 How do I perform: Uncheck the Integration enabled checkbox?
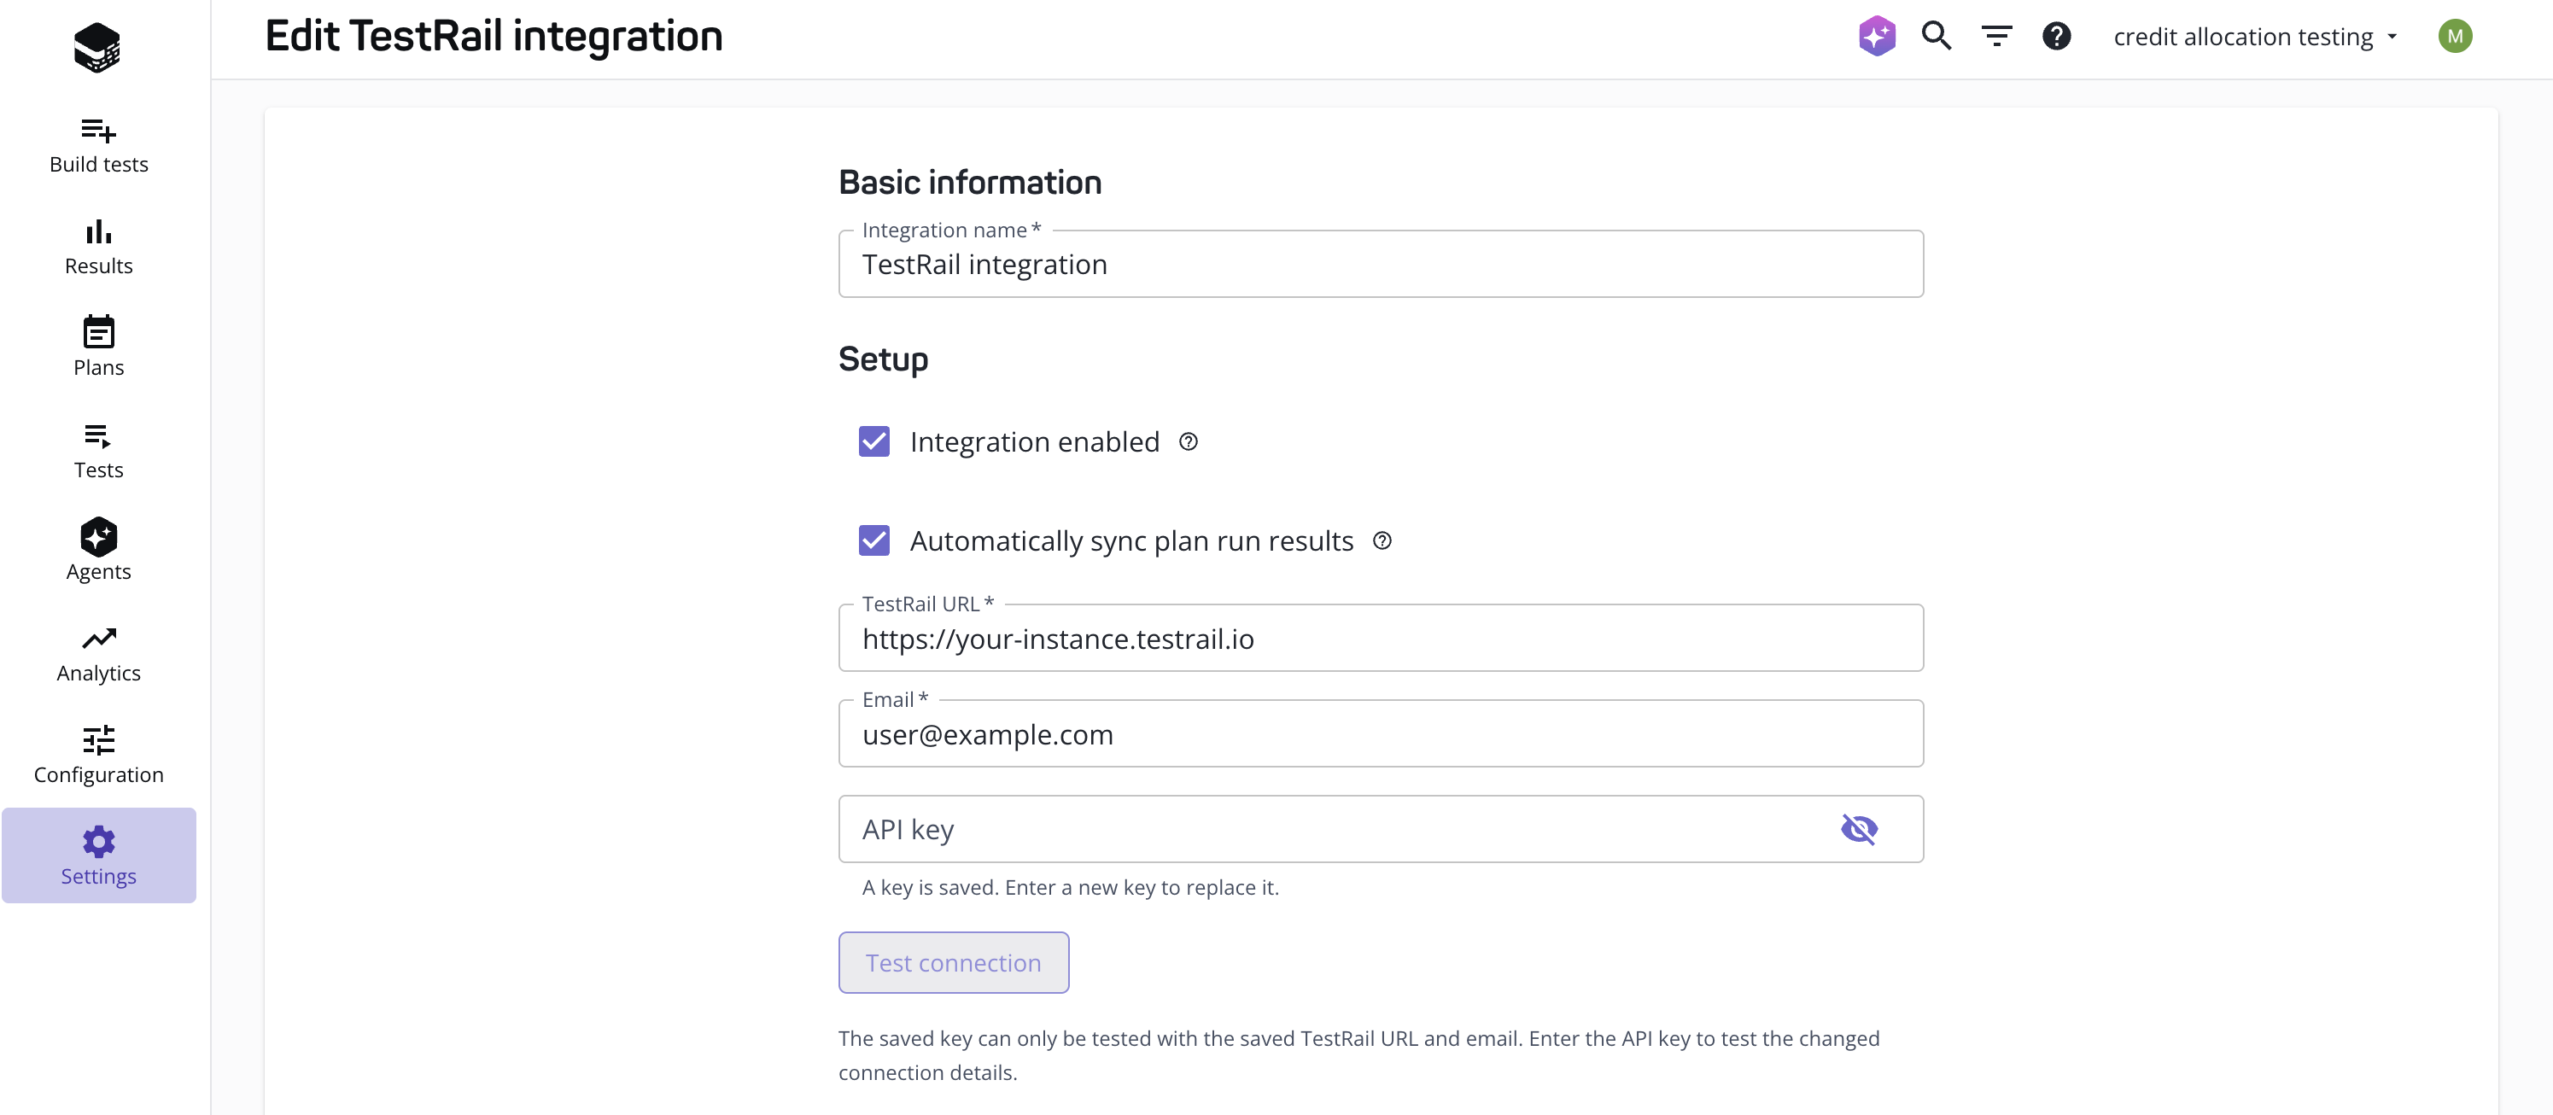874,441
